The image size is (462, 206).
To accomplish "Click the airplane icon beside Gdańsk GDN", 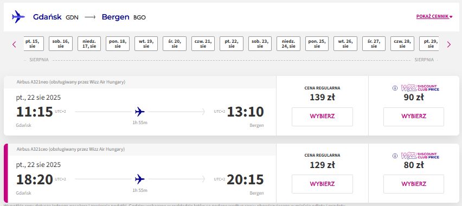I will click(18, 17).
